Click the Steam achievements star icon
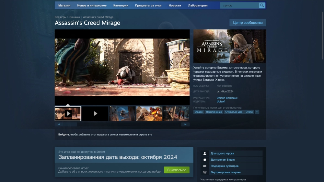This screenshot has width=324, height=182. pyautogui.click(x=204, y=160)
